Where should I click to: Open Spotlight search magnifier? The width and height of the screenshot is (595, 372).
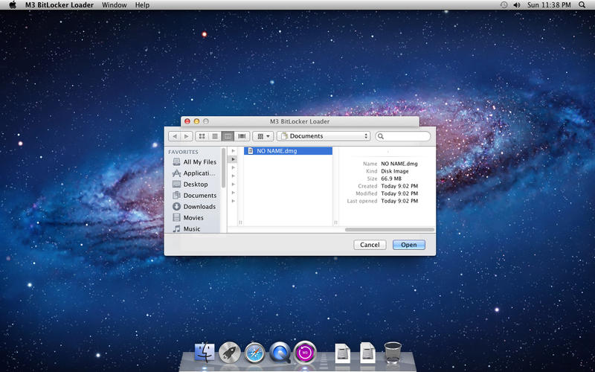582,5
